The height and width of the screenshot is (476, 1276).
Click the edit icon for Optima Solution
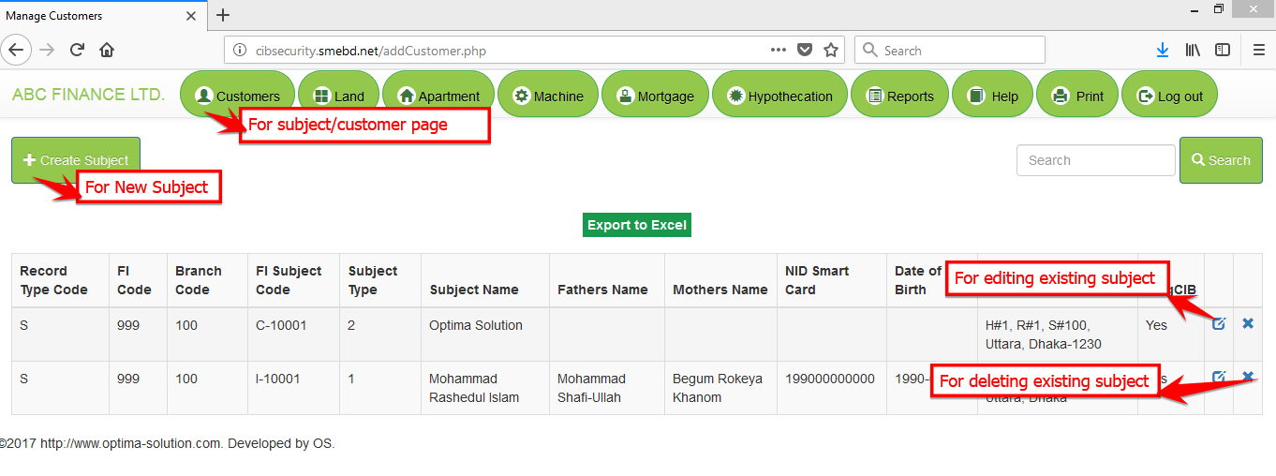[1219, 324]
